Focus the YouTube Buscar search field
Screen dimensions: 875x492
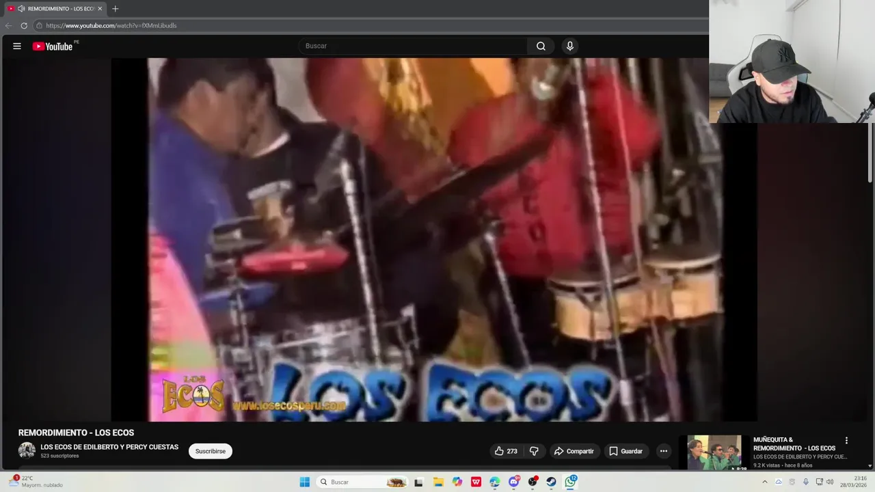pyautogui.click(x=413, y=46)
